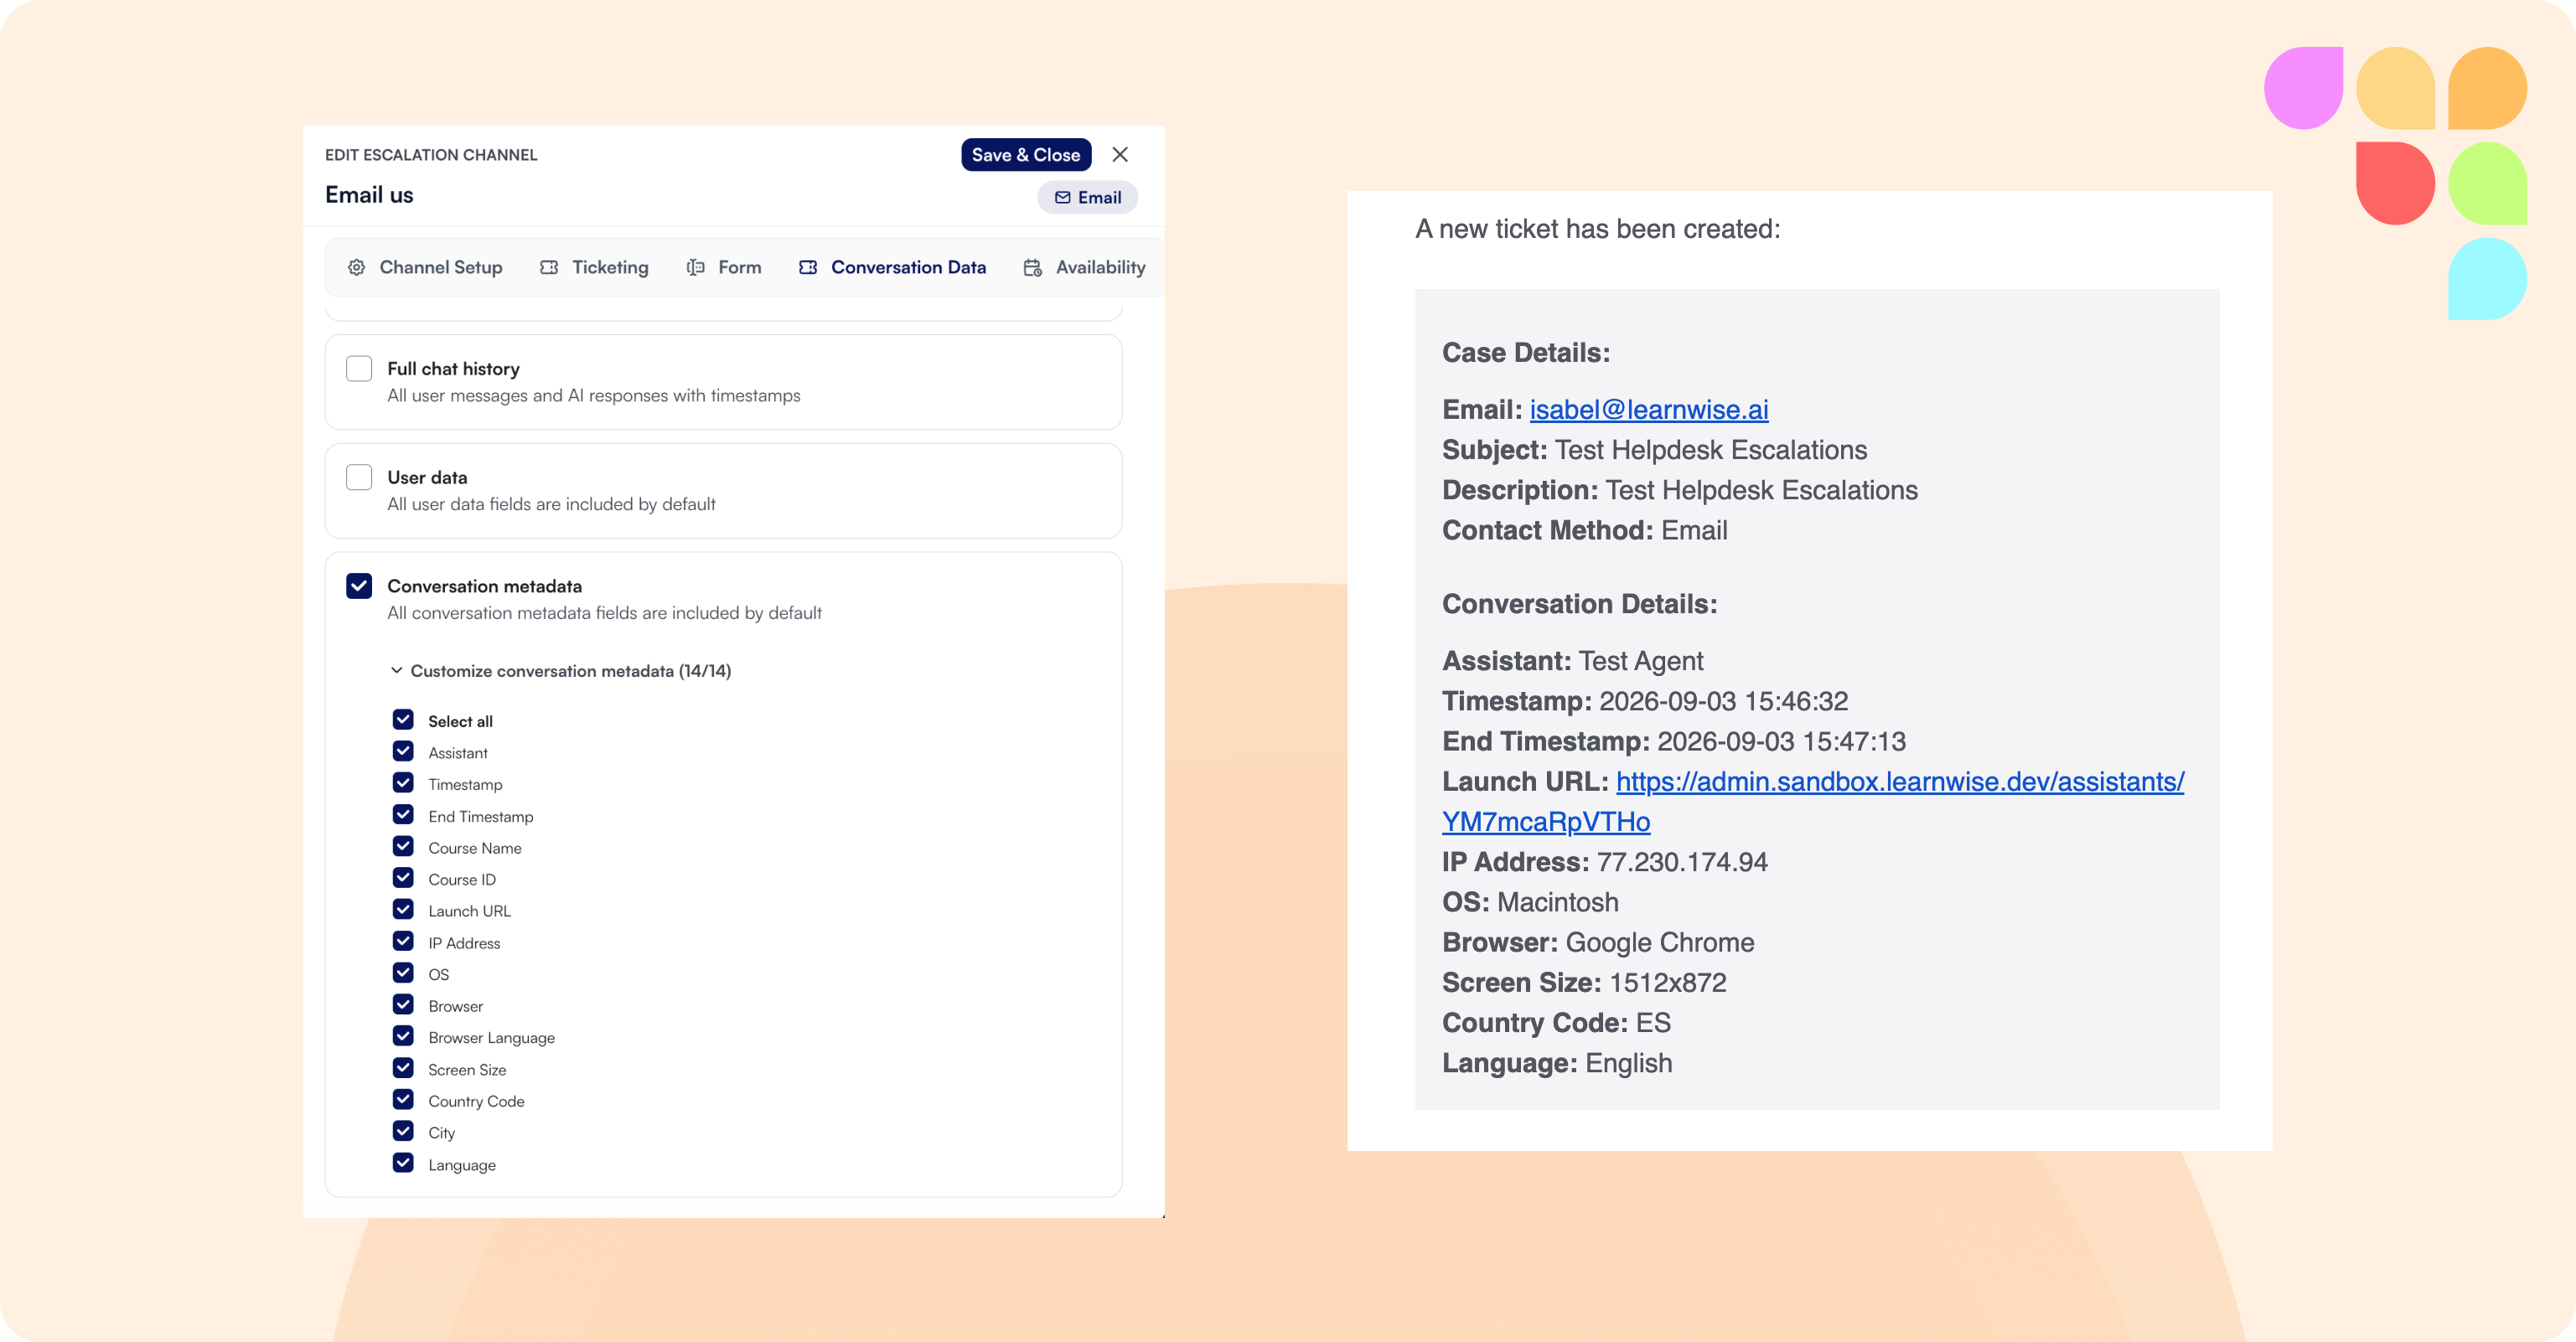Uncheck the OS checkbox
This screenshot has height=1342, width=2576.
click(x=403, y=973)
